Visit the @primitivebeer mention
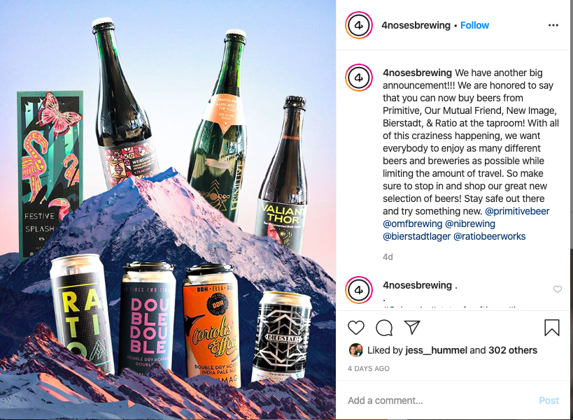 click(517, 211)
